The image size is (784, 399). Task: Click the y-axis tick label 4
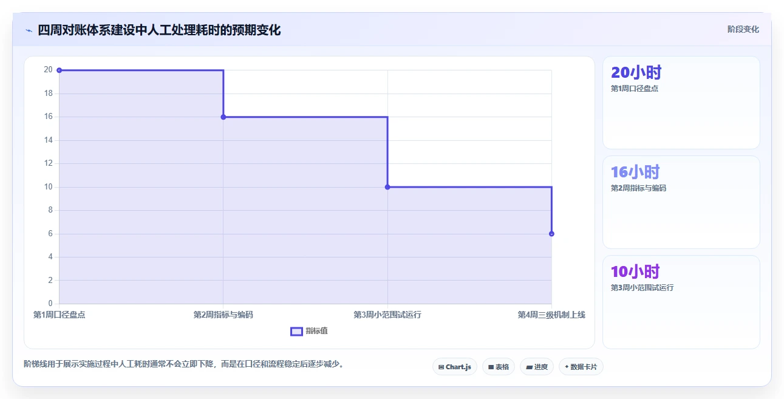[51, 257]
